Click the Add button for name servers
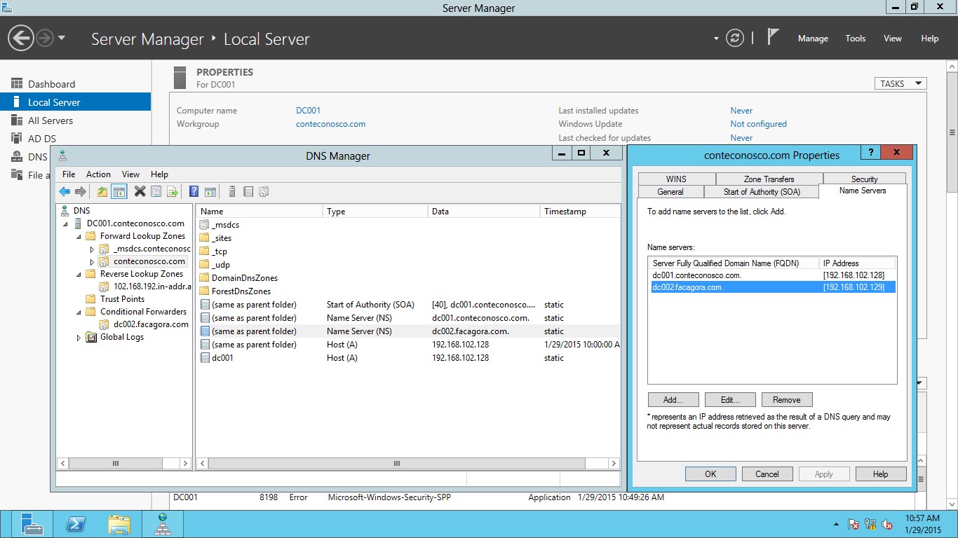This screenshot has width=958, height=538. pyautogui.click(x=673, y=399)
